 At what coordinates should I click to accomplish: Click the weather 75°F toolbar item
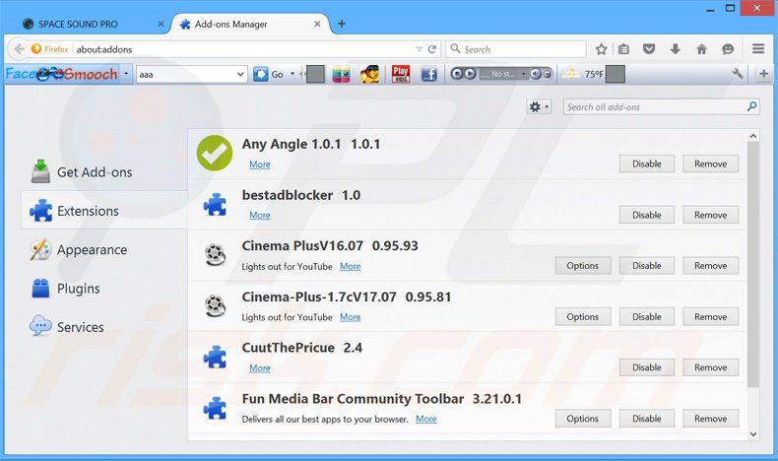tap(583, 75)
